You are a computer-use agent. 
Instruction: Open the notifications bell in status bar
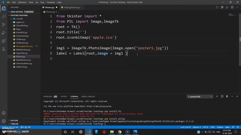238,127
